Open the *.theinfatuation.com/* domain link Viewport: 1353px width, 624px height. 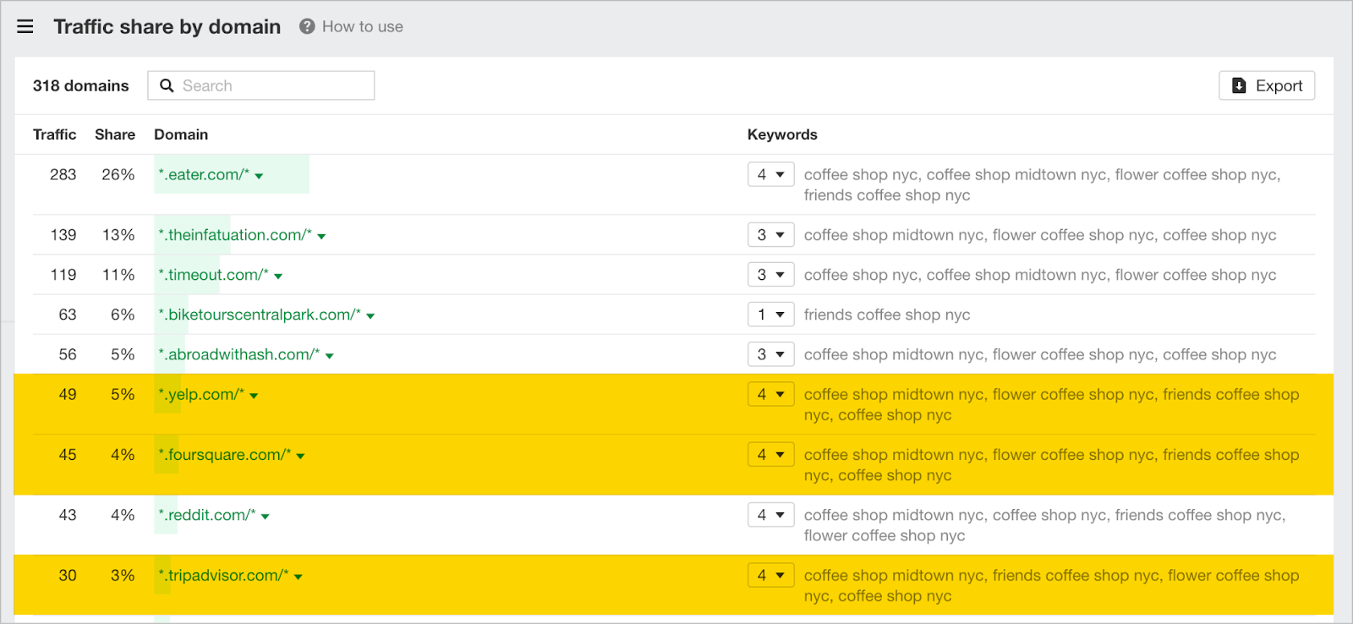coord(235,235)
